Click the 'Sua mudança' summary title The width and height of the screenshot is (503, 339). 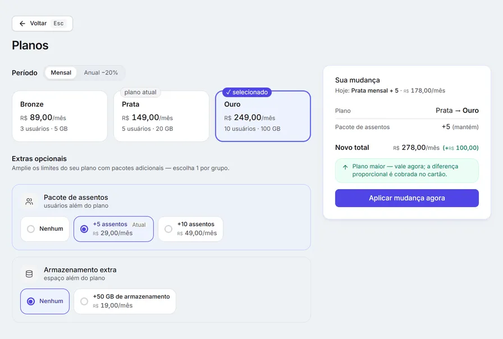click(358, 80)
